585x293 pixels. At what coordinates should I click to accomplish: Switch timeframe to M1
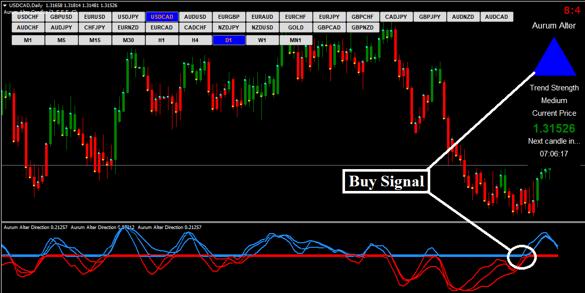click(28, 40)
